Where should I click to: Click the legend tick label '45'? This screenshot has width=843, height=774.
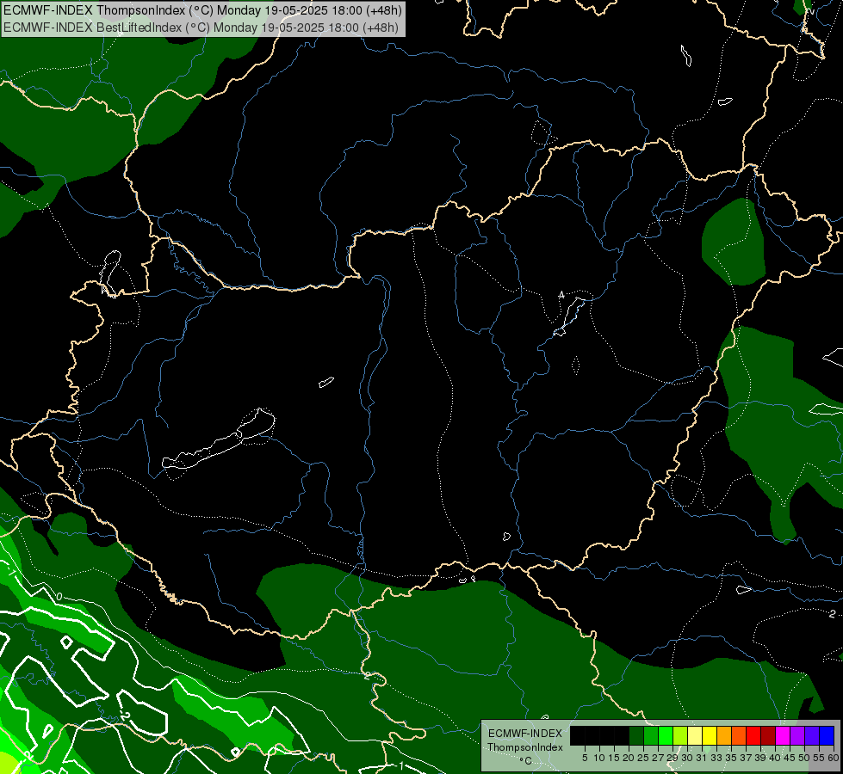pyautogui.click(x=790, y=758)
